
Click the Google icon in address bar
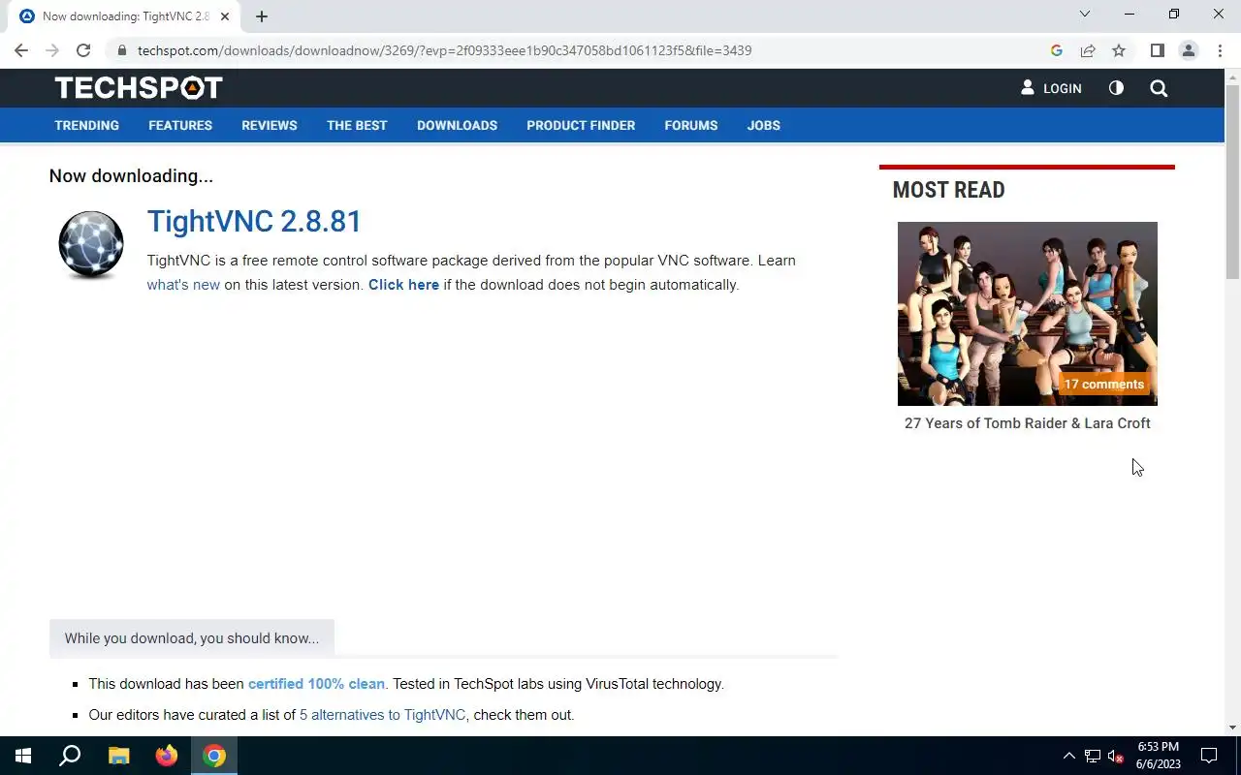tap(1057, 50)
